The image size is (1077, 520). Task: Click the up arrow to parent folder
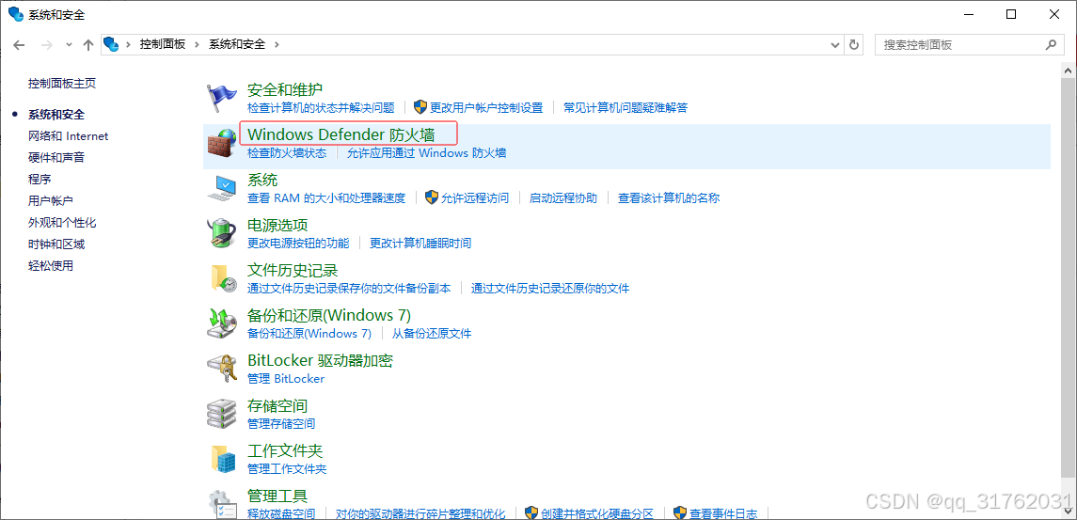[87, 44]
